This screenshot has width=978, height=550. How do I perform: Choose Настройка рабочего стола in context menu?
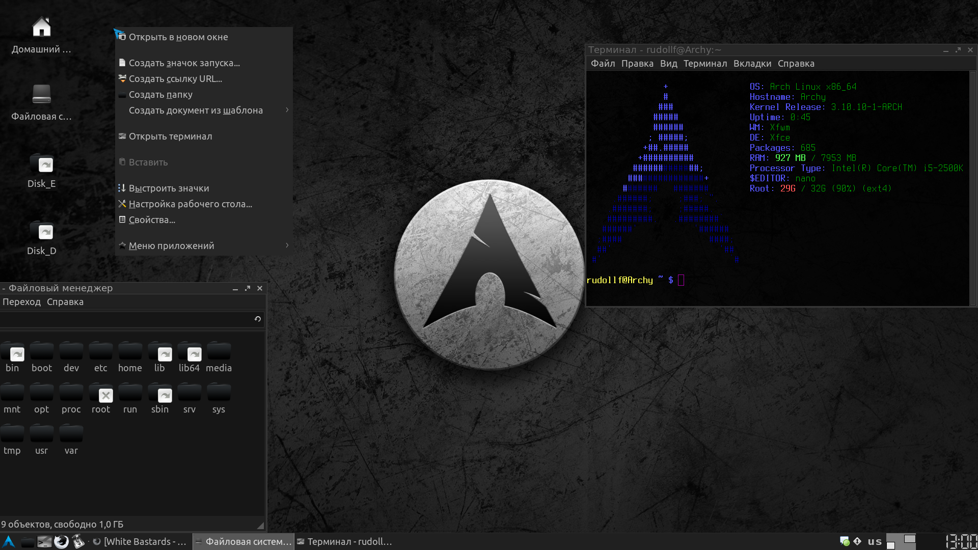[204, 204]
